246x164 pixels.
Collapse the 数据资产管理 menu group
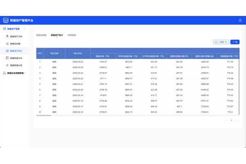pyautogui.click(x=25, y=29)
